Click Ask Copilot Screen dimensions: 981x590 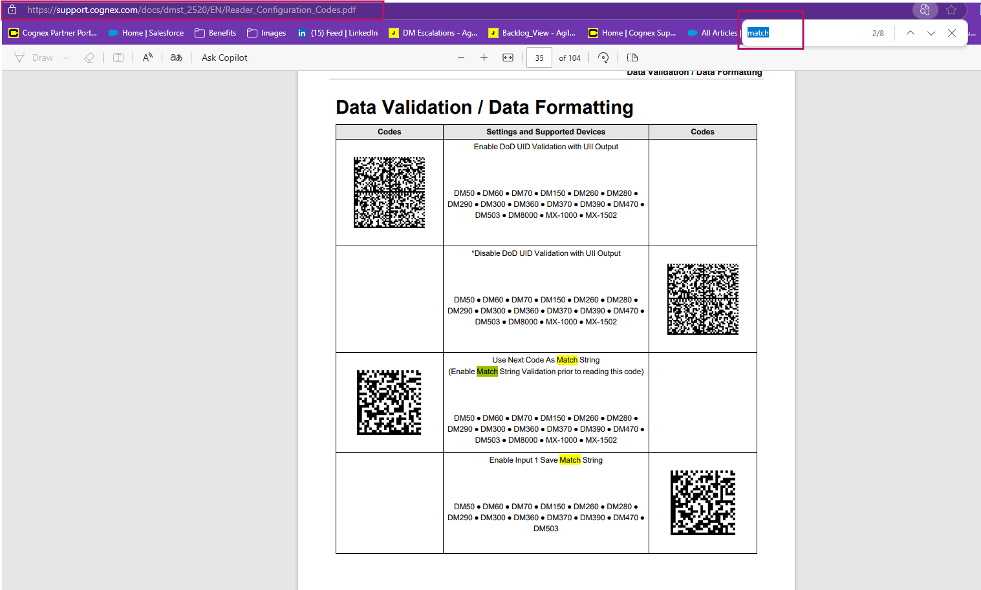point(224,58)
